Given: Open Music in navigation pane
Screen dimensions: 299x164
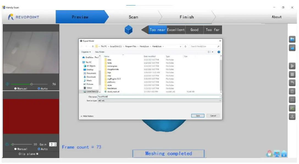Looking at the screenshot, I should pos(88,81).
